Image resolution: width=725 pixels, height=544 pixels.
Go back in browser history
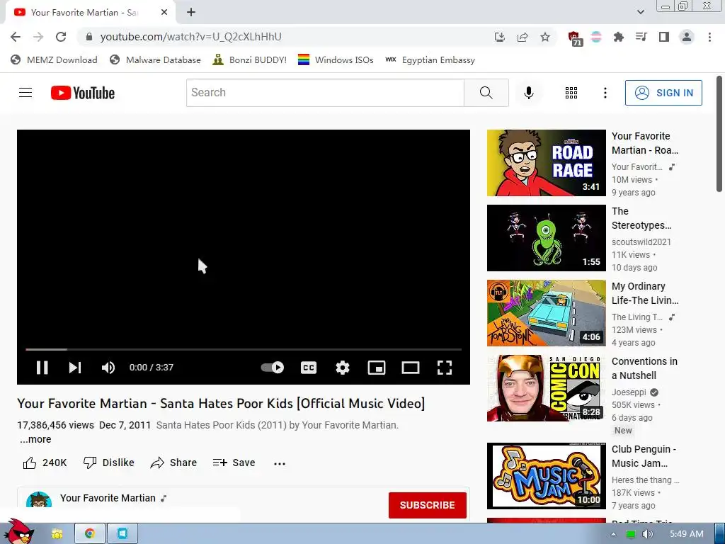coord(16,37)
